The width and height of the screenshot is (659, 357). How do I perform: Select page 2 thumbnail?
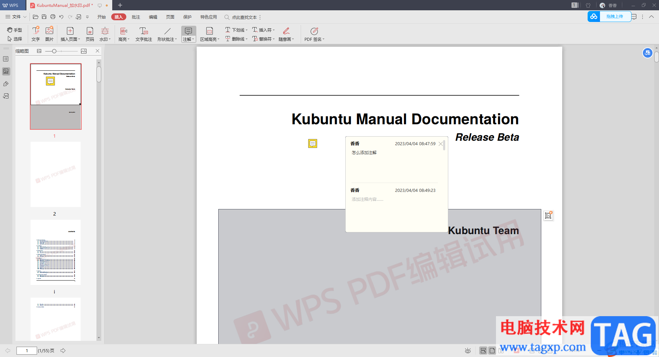[56, 174]
